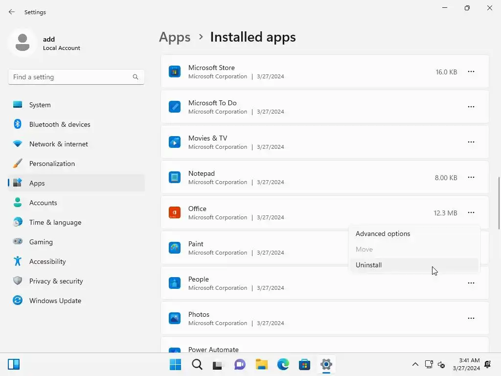501x376 pixels.
Task: Choose Advanced options in context menu
Action: click(414, 234)
